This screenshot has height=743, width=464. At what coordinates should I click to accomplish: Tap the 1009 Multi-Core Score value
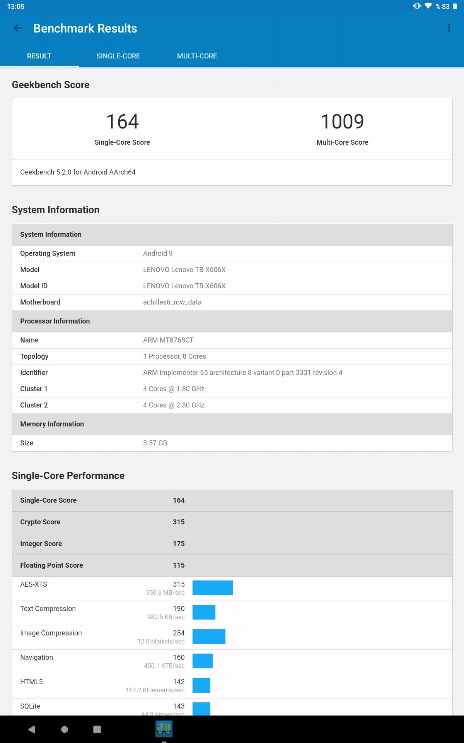click(342, 122)
